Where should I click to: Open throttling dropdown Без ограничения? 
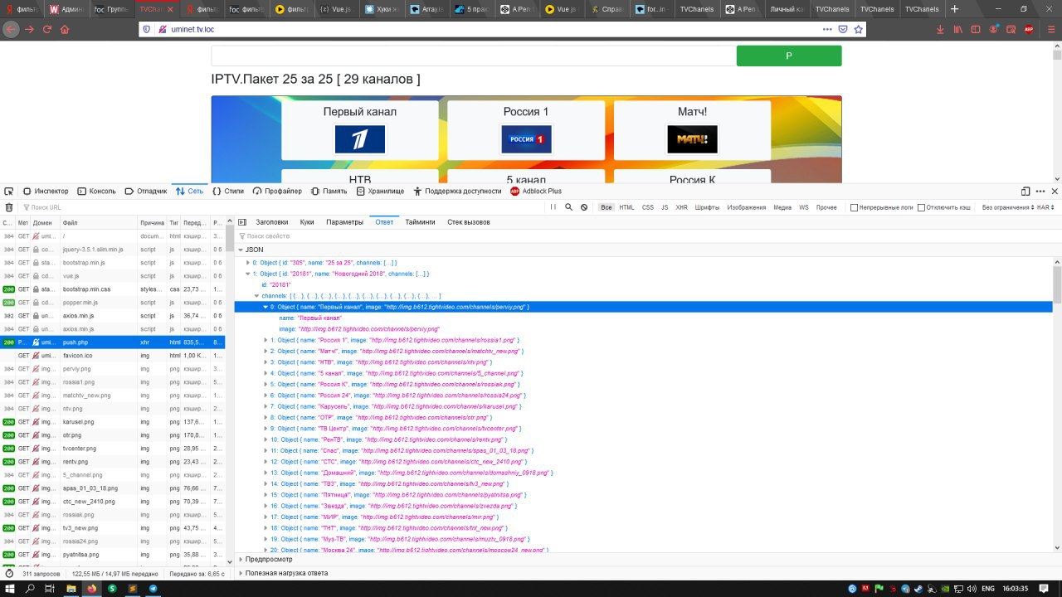click(1006, 207)
